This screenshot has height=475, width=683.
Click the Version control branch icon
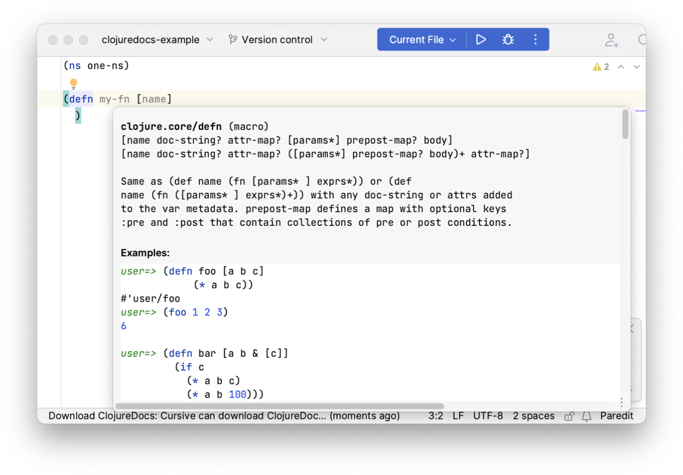(x=233, y=40)
